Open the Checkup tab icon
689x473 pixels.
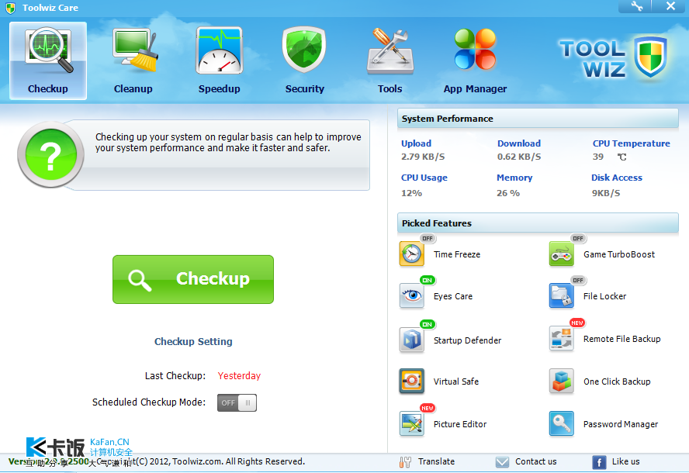[x=49, y=50]
